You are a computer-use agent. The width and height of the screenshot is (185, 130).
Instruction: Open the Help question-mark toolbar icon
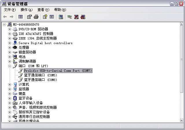coord(45,17)
